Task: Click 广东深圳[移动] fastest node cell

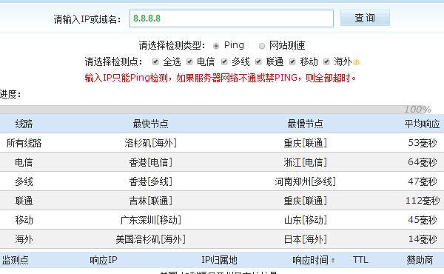Action: [150, 220]
